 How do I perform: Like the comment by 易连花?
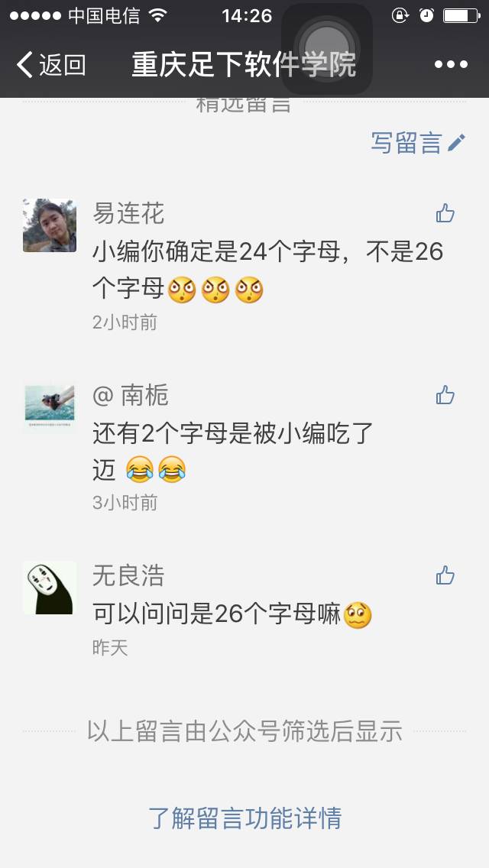click(x=445, y=213)
